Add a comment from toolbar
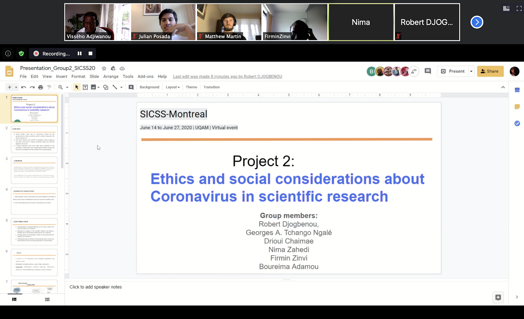The height and width of the screenshot is (319, 524). pyautogui.click(x=131, y=87)
